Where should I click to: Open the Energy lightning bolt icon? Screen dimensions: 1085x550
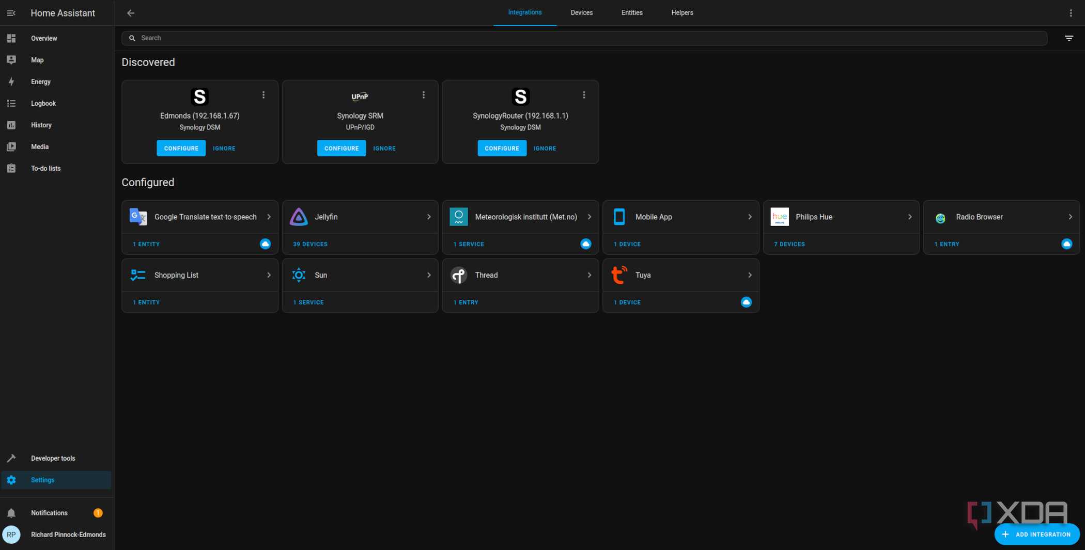coord(11,82)
